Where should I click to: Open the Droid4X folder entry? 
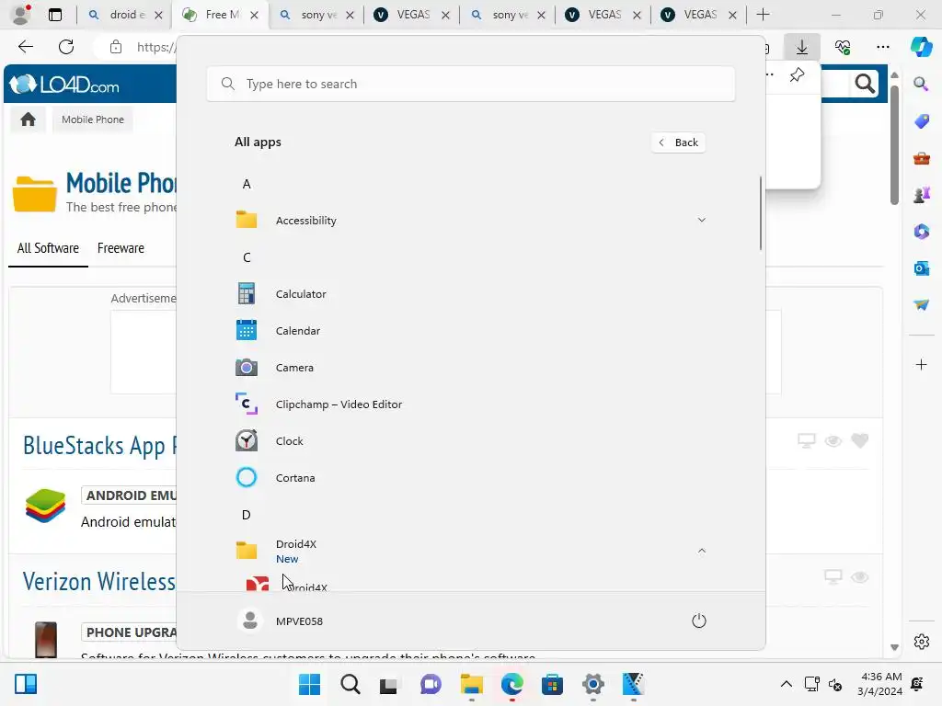tap(470, 551)
